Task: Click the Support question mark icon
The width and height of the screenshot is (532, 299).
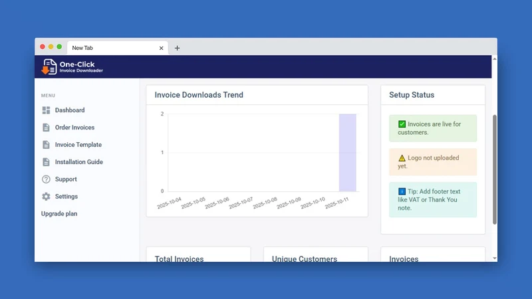Action: click(x=46, y=179)
